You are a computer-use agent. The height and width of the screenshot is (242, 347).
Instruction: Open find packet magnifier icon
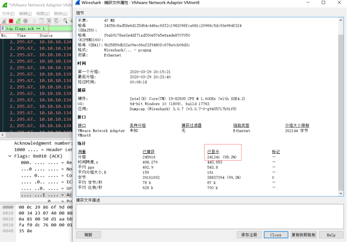tap(65, 21)
